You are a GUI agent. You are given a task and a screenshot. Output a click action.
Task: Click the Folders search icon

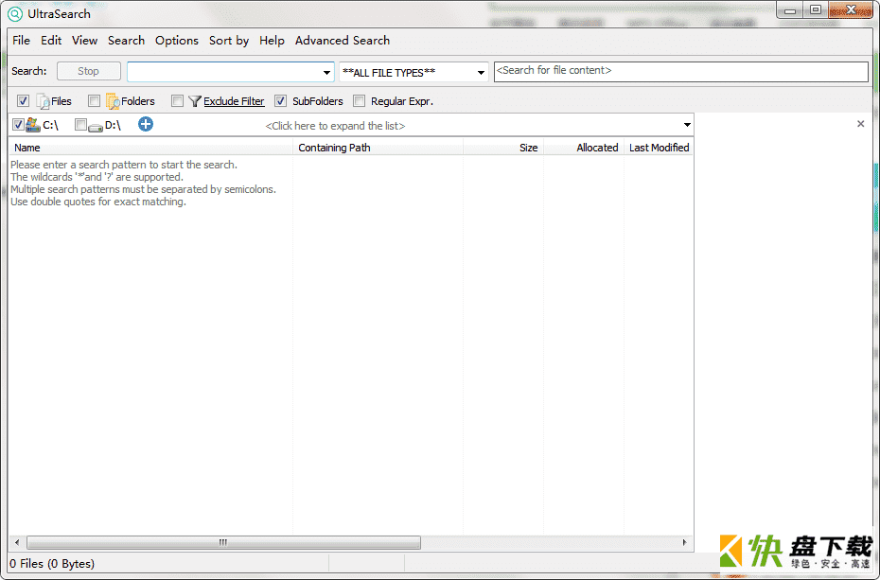113,101
